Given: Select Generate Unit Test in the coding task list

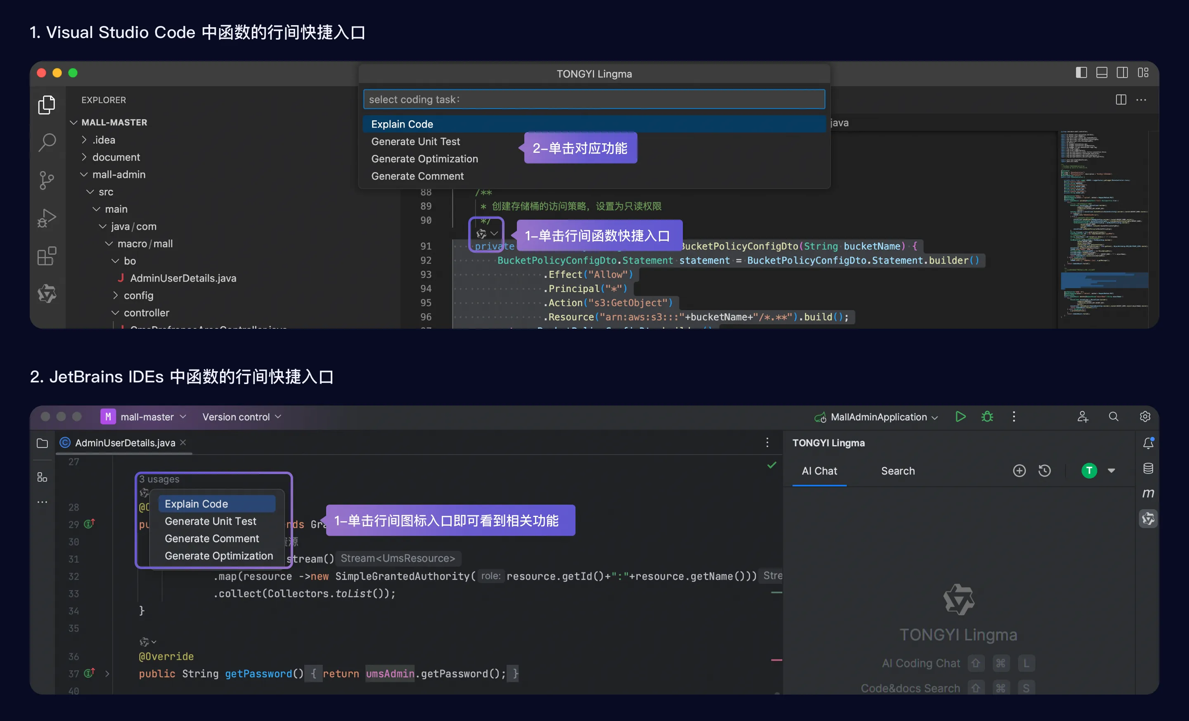Looking at the screenshot, I should [415, 141].
